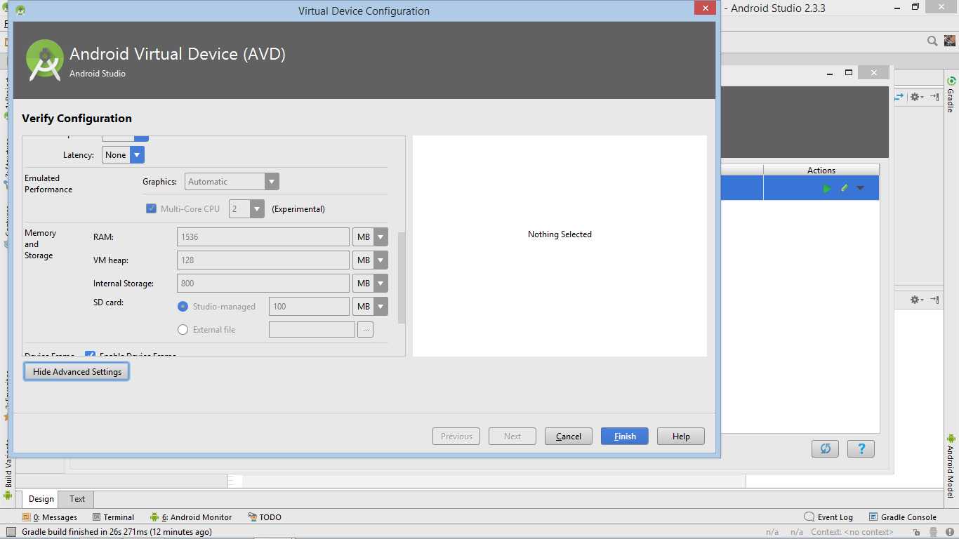Cancel the Virtual Device Configuration
Viewport: 959px width, 539px height.
pos(569,437)
